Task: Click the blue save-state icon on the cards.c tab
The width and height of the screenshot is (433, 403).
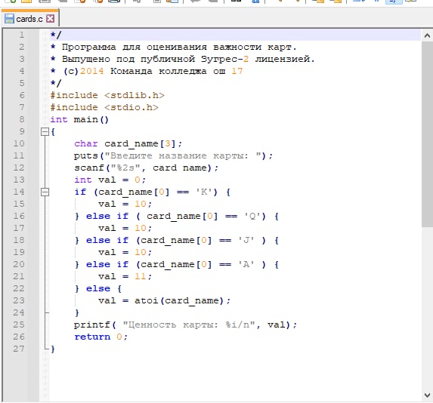Action: [9, 18]
